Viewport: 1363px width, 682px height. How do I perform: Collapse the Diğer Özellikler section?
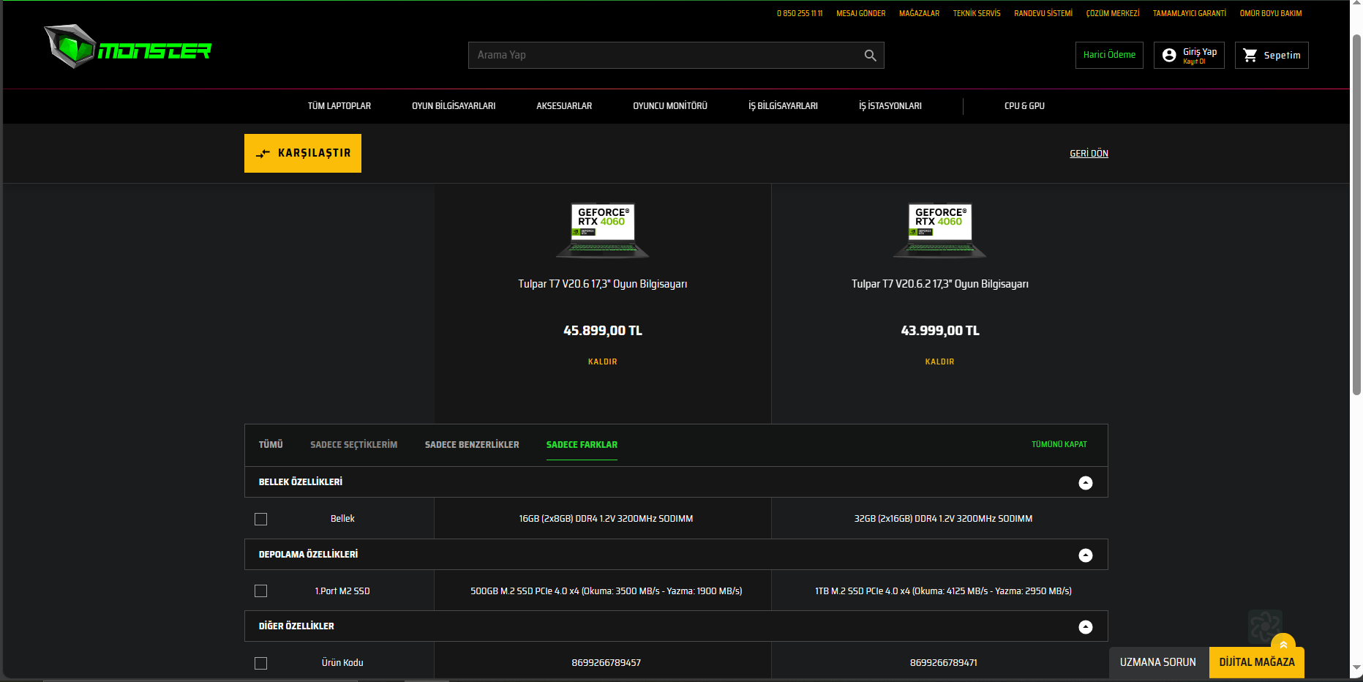coord(1086,627)
